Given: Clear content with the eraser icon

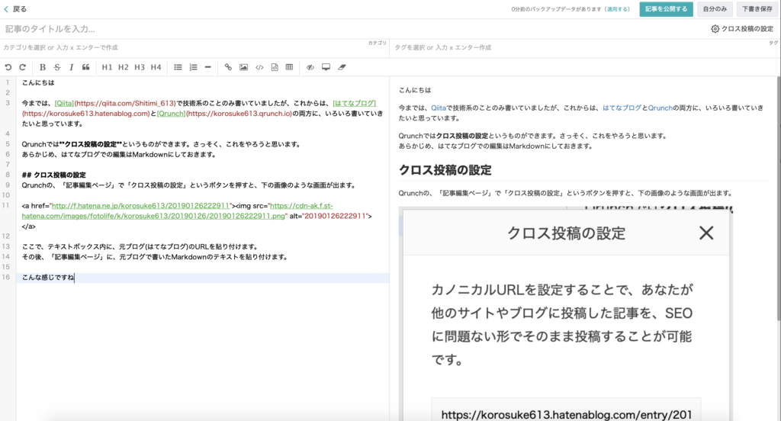Looking at the screenshot, I should [x=342, y=67].
